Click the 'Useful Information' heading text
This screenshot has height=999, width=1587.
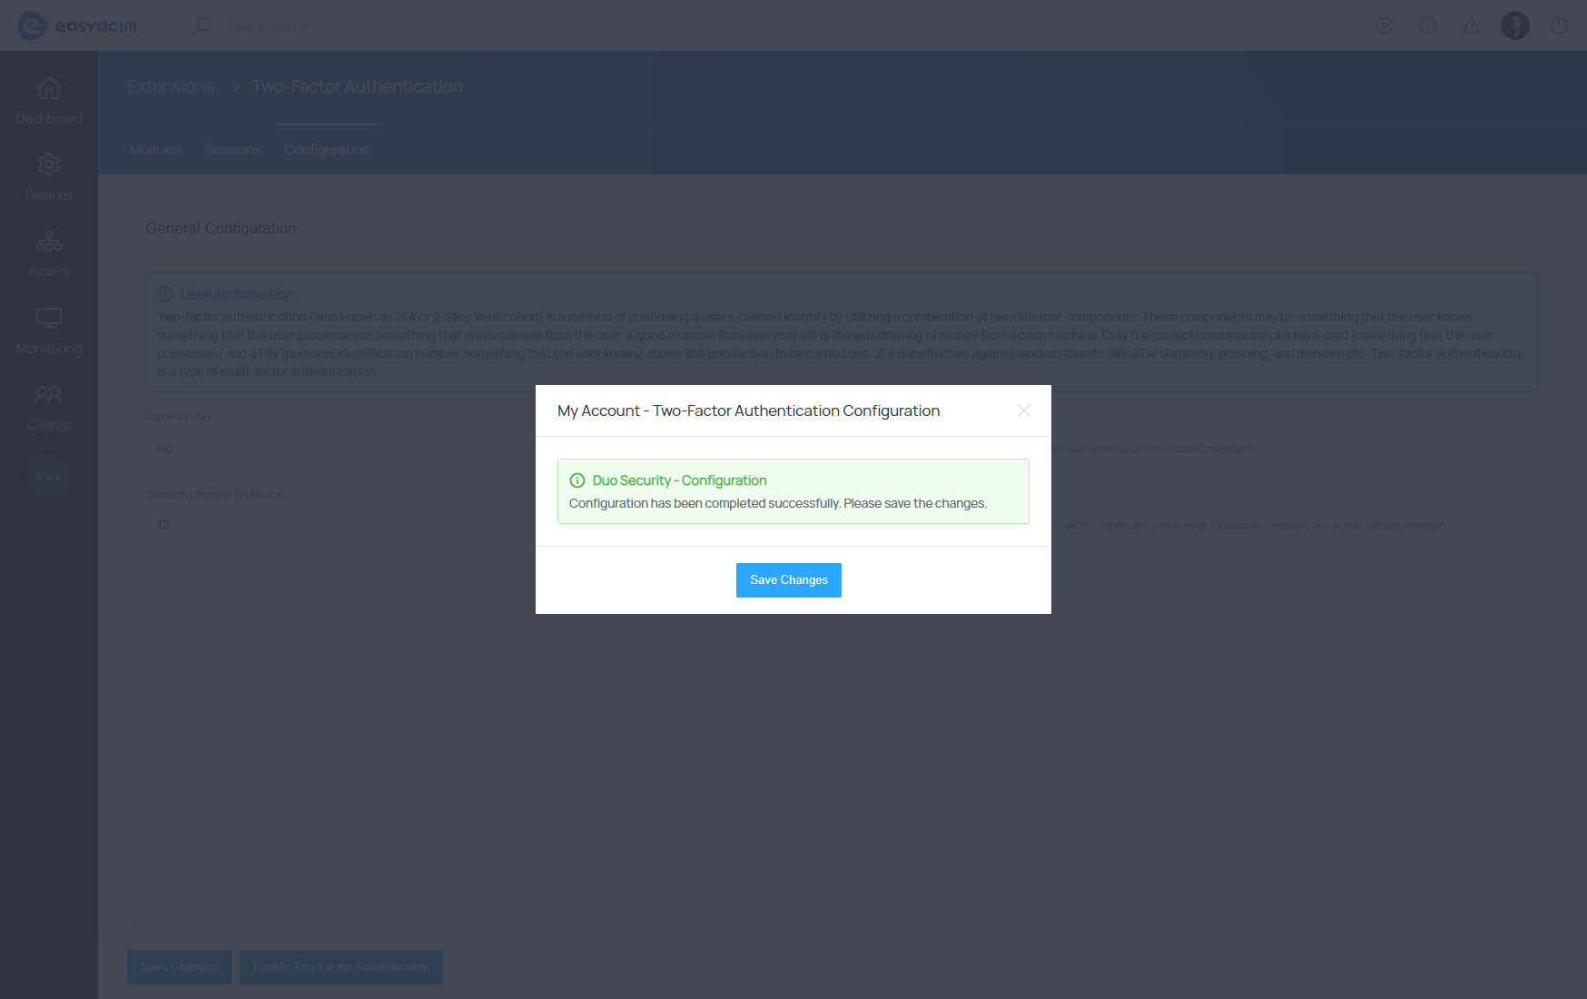[237, 294]
